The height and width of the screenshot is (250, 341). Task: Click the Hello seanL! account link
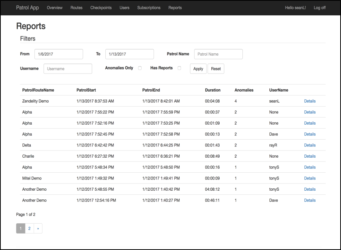click(295, 8)
